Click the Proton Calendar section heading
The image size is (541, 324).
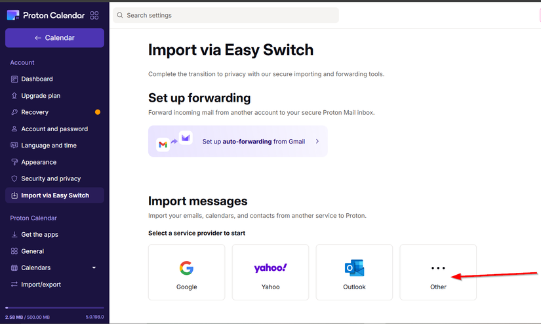coord(33,218)
